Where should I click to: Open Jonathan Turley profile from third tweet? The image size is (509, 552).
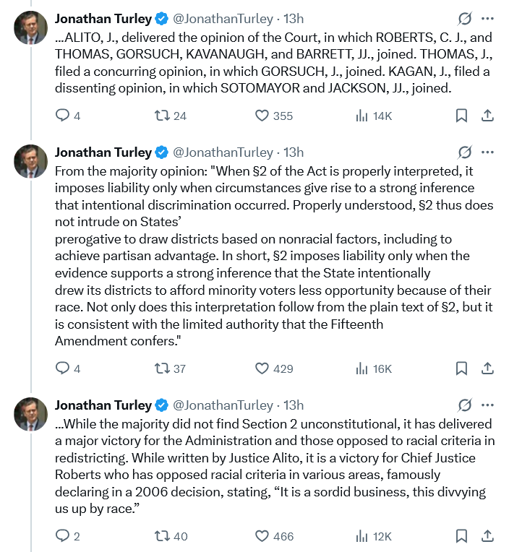pyautogui.click(x=103, y=405)
